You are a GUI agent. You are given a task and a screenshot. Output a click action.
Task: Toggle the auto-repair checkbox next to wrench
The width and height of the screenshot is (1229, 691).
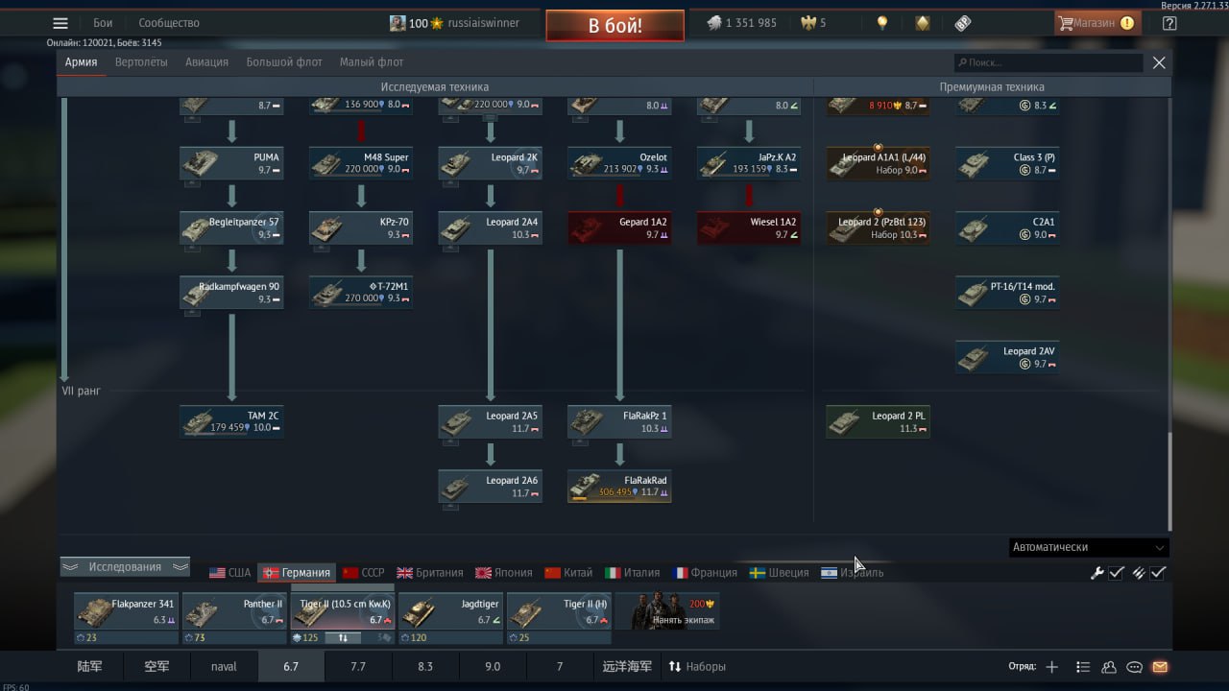tap(1117, 573)
